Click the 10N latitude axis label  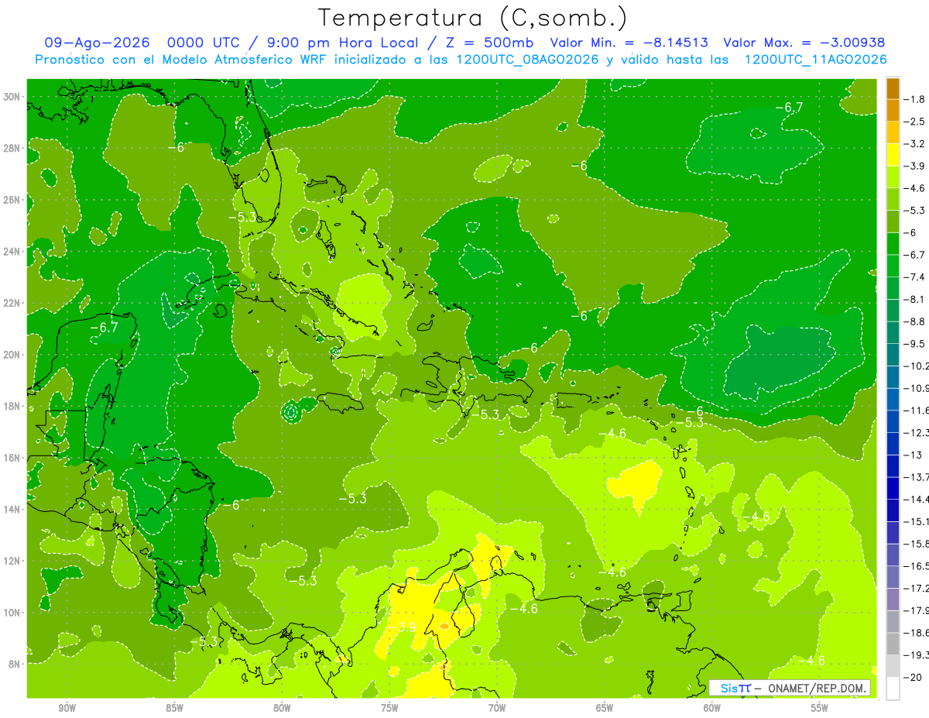[x=12, y=613]
